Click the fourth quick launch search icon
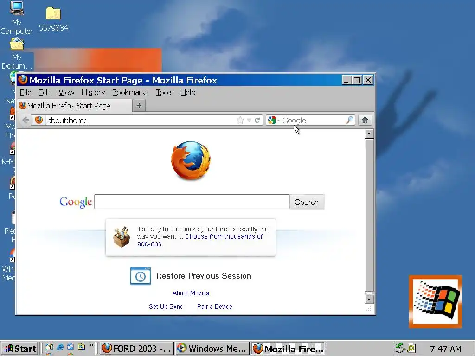This screenshot has height=356, width=475. point(81,347)
